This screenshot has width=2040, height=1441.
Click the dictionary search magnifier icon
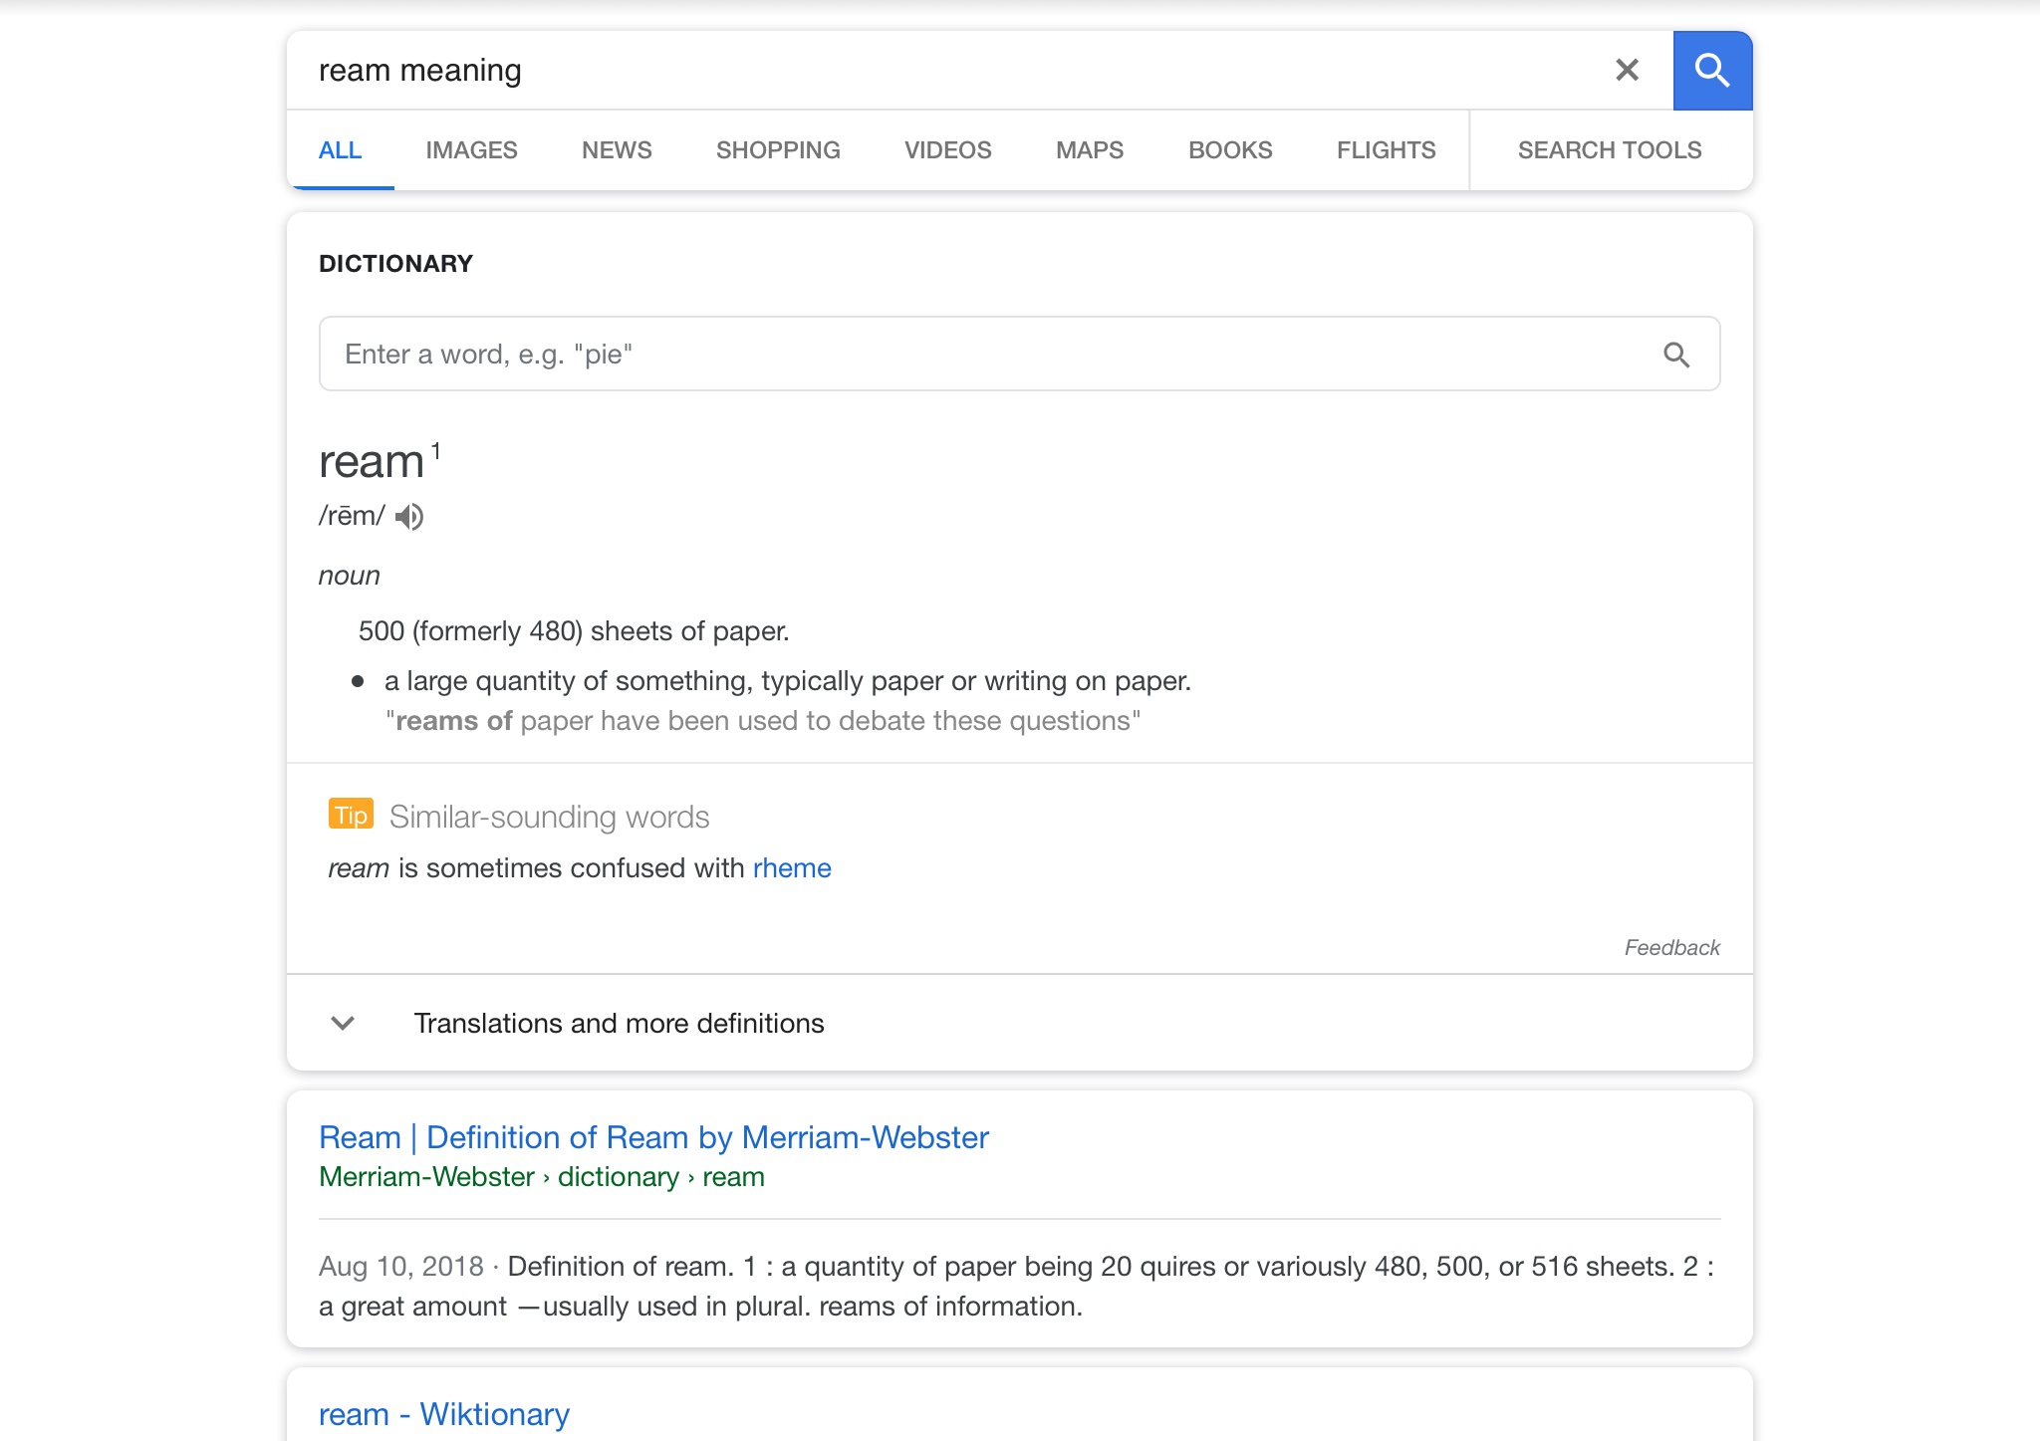[x=1676, y=355]
